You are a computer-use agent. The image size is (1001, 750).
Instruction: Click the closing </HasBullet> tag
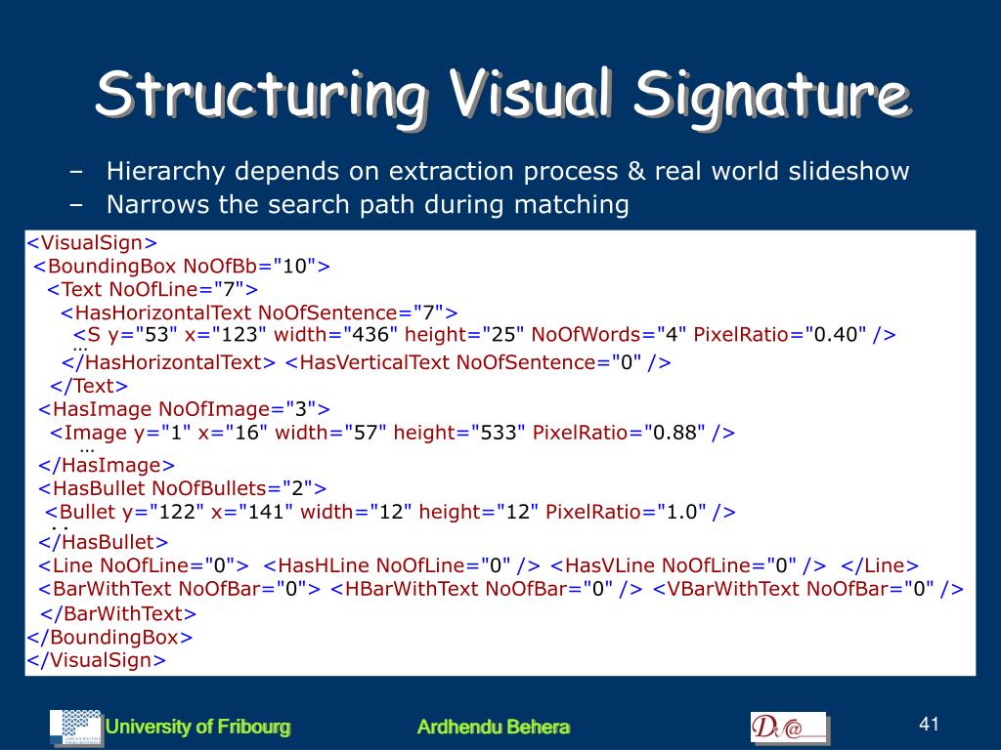pyautogui.click(x=104, y=542)
